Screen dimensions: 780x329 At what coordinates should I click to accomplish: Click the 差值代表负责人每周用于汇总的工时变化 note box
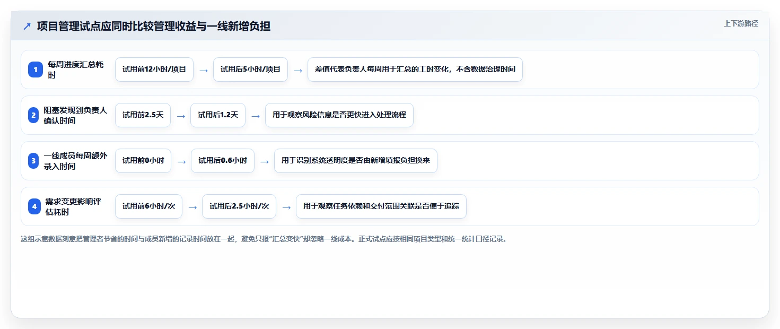pyautogui.click(x=415, y=70)
